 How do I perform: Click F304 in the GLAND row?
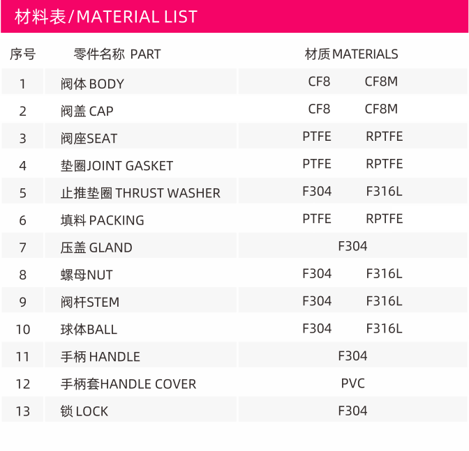[x=352, y=246]
